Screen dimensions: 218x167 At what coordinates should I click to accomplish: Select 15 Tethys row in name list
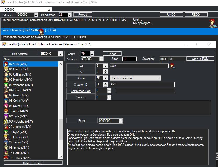coord(31,158)
